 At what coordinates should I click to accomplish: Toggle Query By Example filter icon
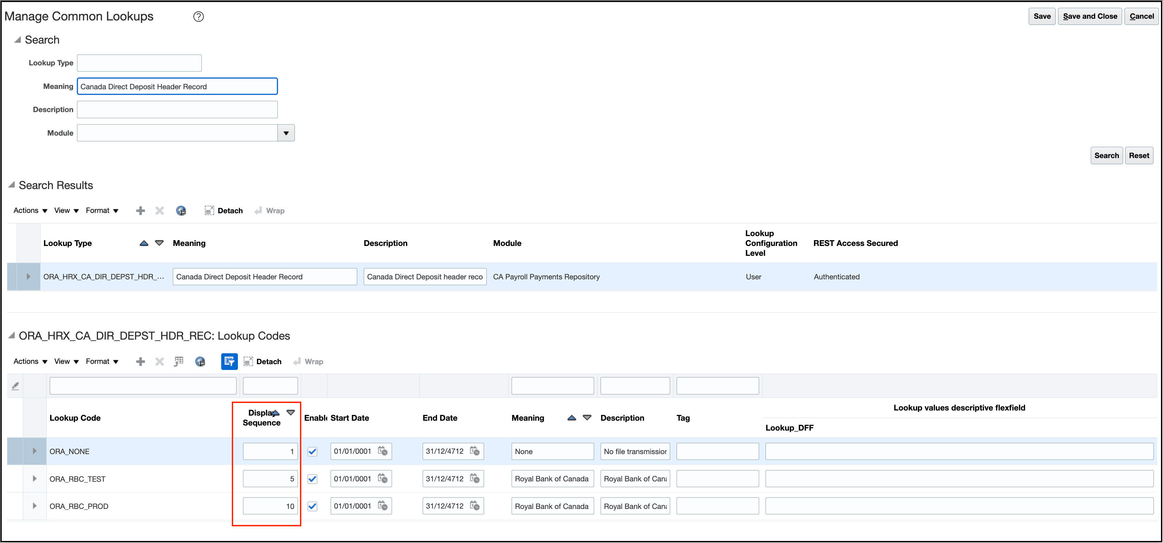(229, 361)
